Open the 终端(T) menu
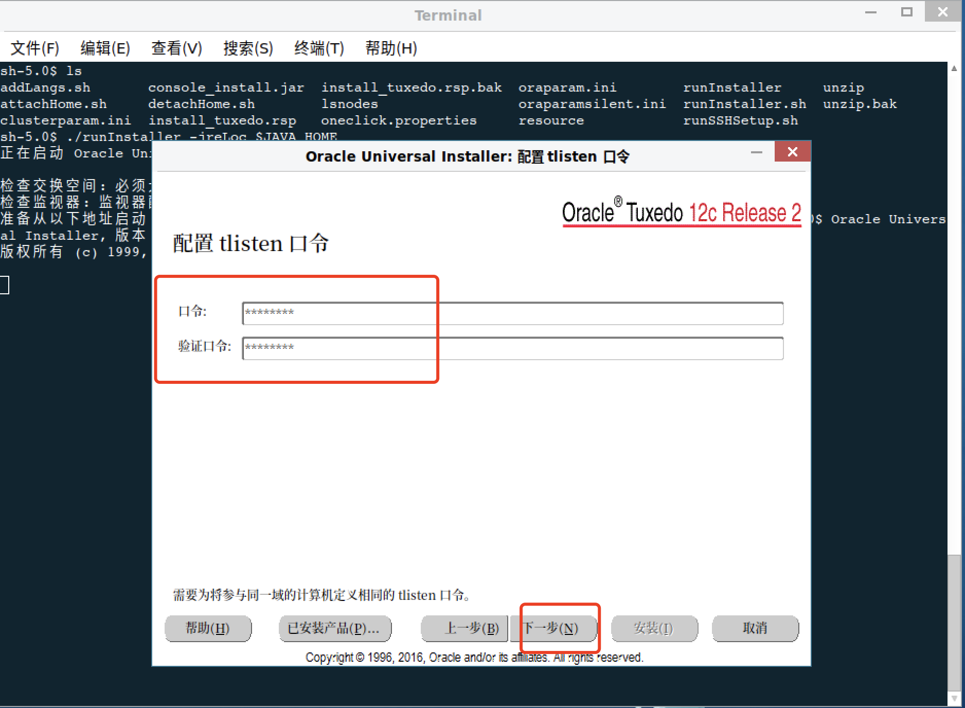The width and height of the screenshot is (965, 708). [x=319, y=48]
